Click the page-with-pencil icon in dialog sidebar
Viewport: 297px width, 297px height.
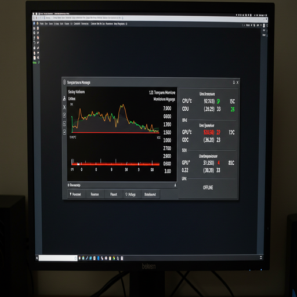[64, 124]
